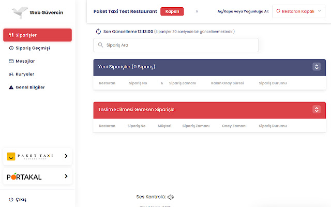Click Paket Taxi Test Restaurant title

point(125,11)
